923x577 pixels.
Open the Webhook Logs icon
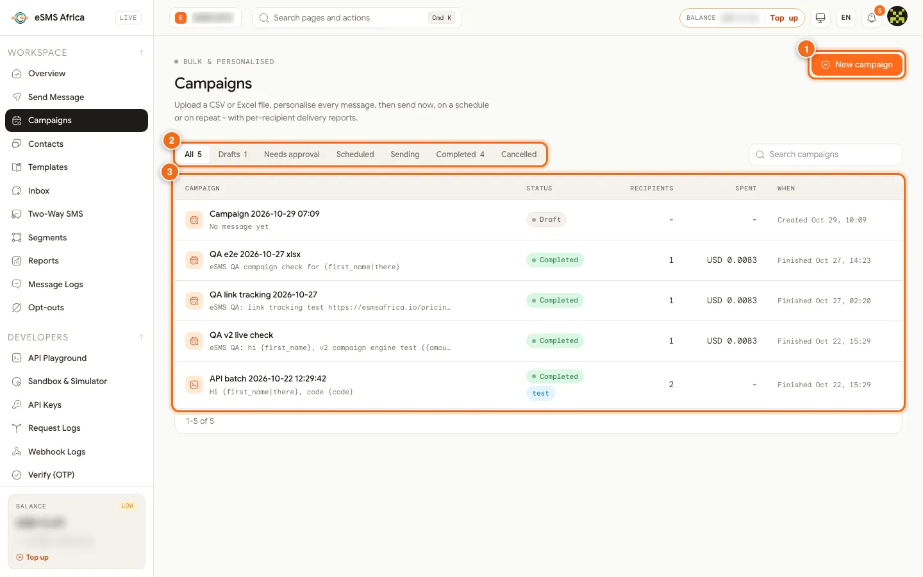point(17,451)
